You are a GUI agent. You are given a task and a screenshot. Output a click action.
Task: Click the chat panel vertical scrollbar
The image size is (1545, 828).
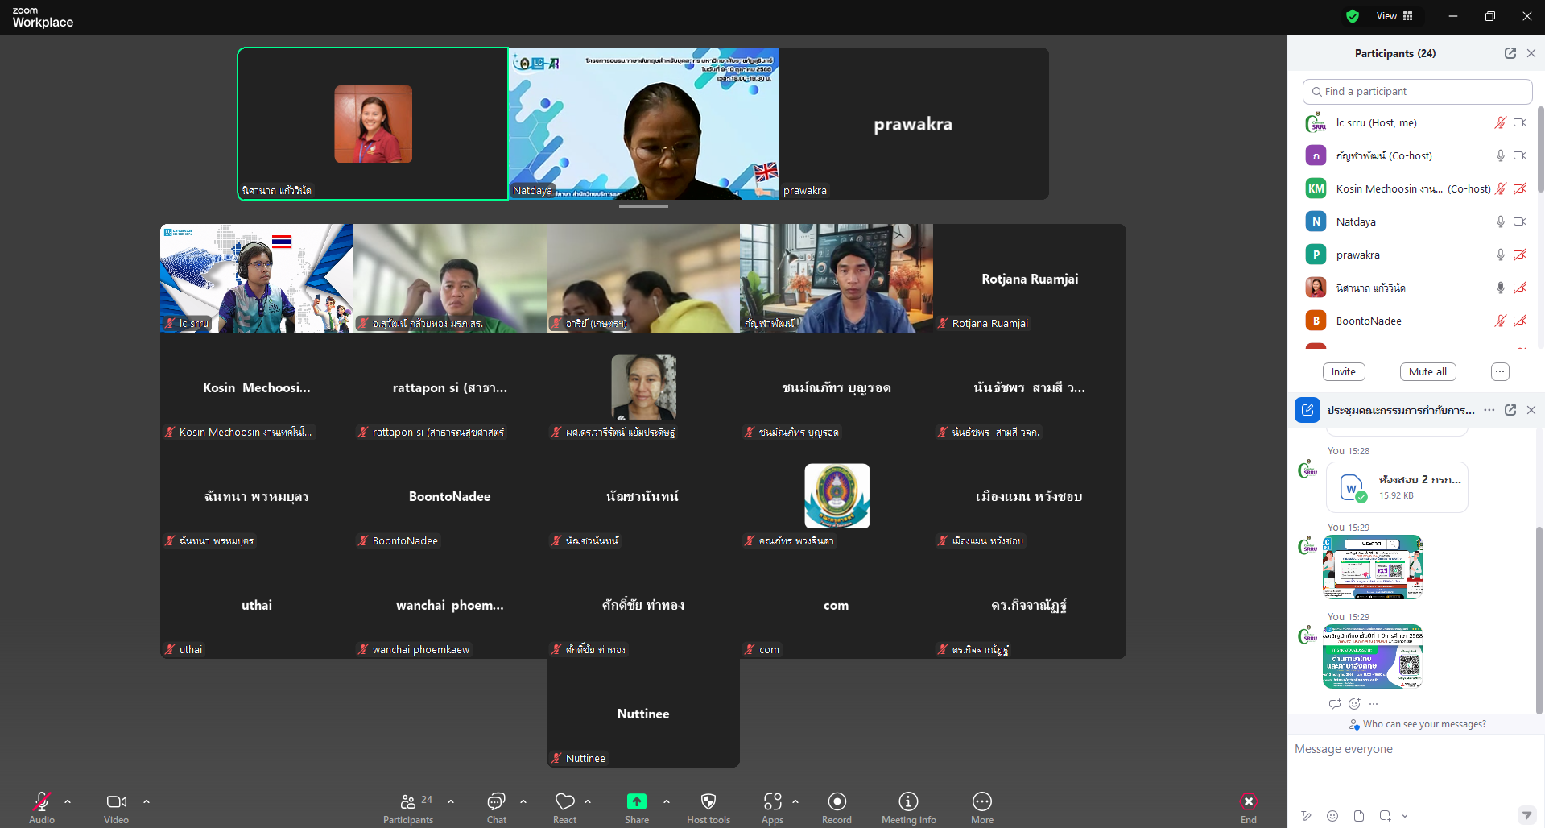1539,620
